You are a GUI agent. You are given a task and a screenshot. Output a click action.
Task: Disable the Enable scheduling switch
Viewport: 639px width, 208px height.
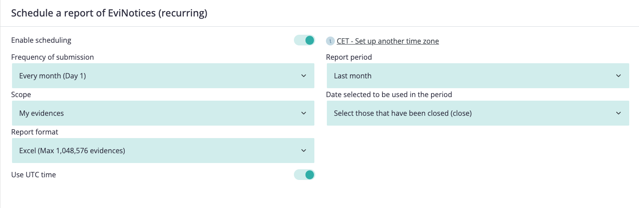[304, 40]
